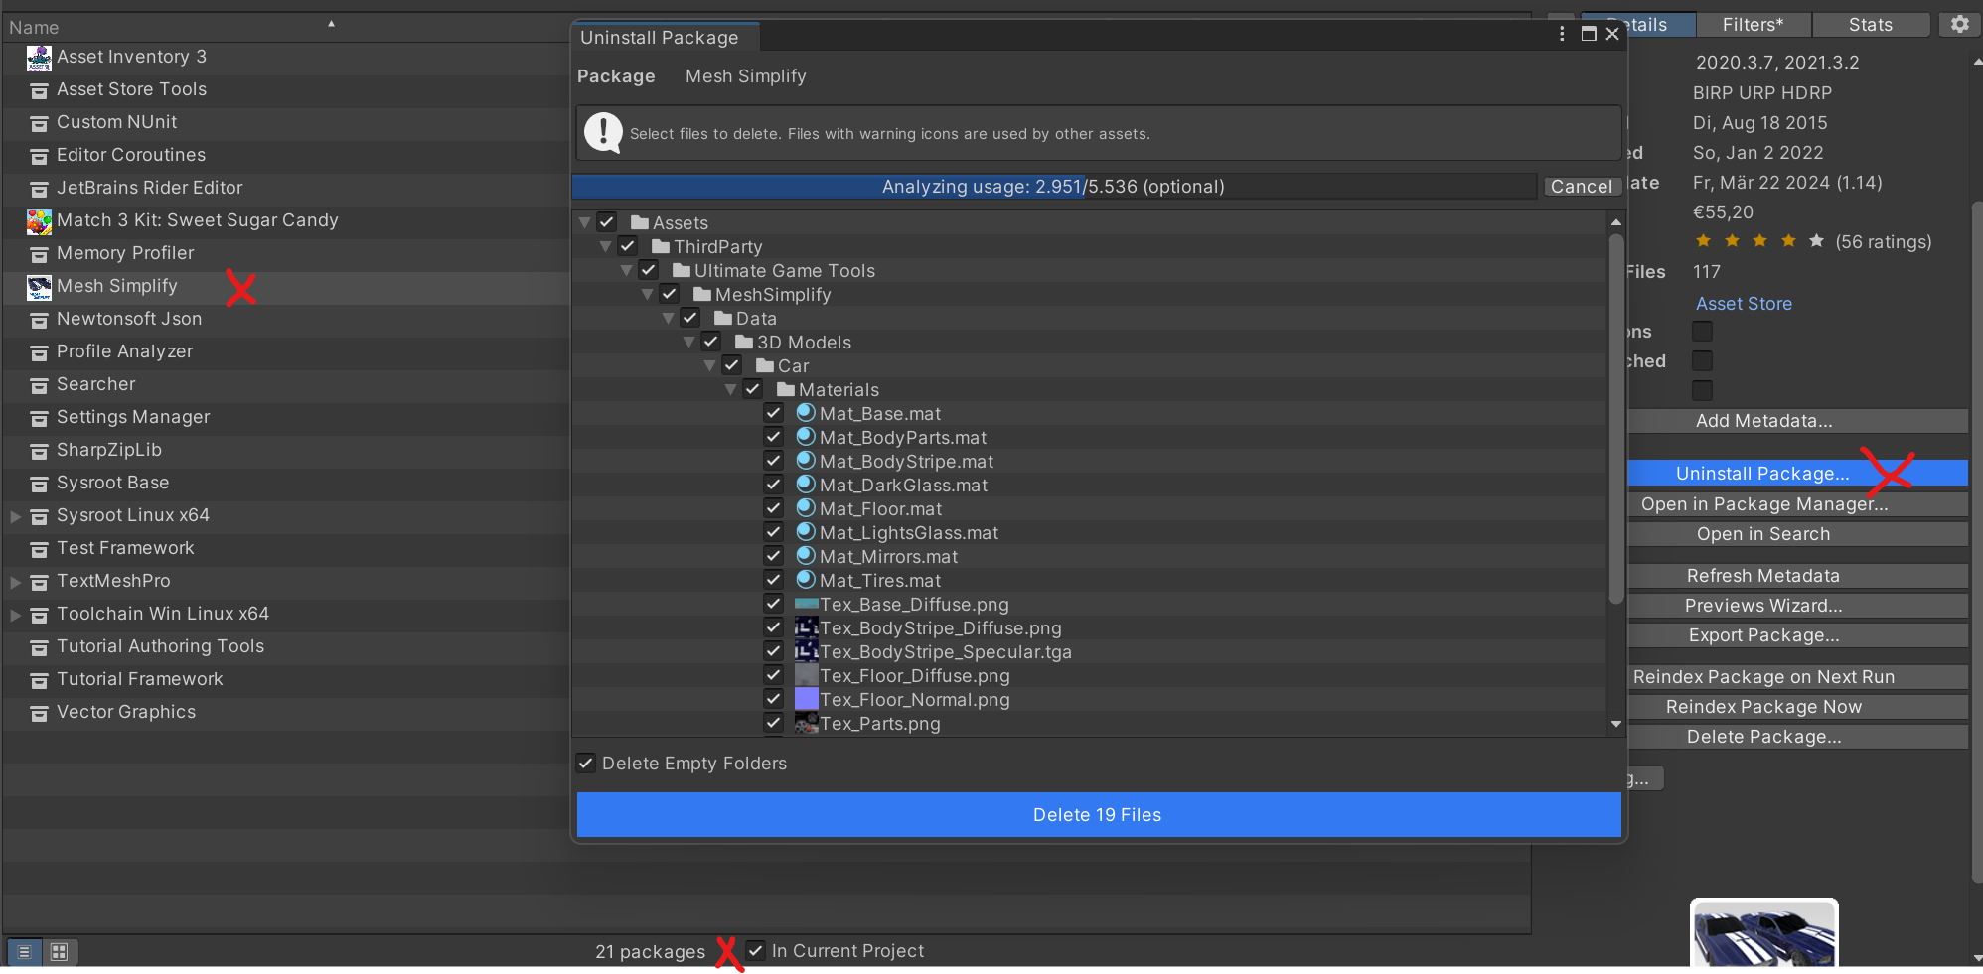Click the Editor Coroutines archive icon

click(x=39, y=157)
